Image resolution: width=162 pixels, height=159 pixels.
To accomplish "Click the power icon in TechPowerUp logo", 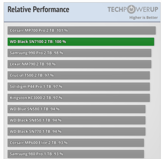I will [131, 10].
